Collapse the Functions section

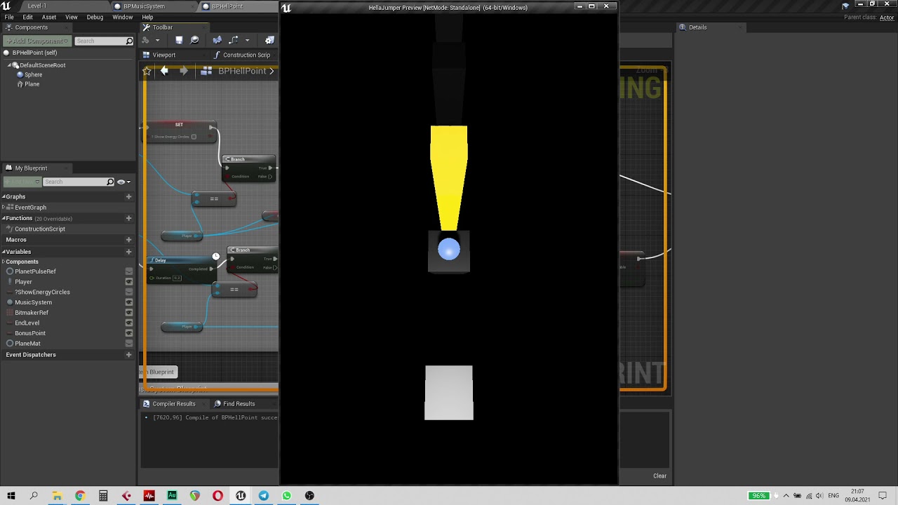coord(4,218)
